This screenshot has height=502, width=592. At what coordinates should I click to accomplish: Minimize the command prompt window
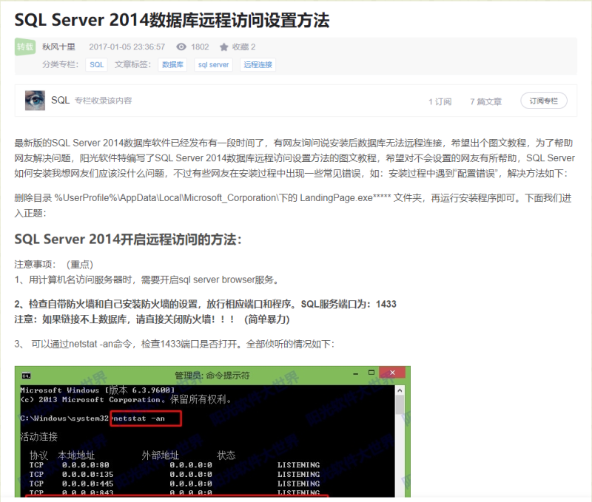356,373
